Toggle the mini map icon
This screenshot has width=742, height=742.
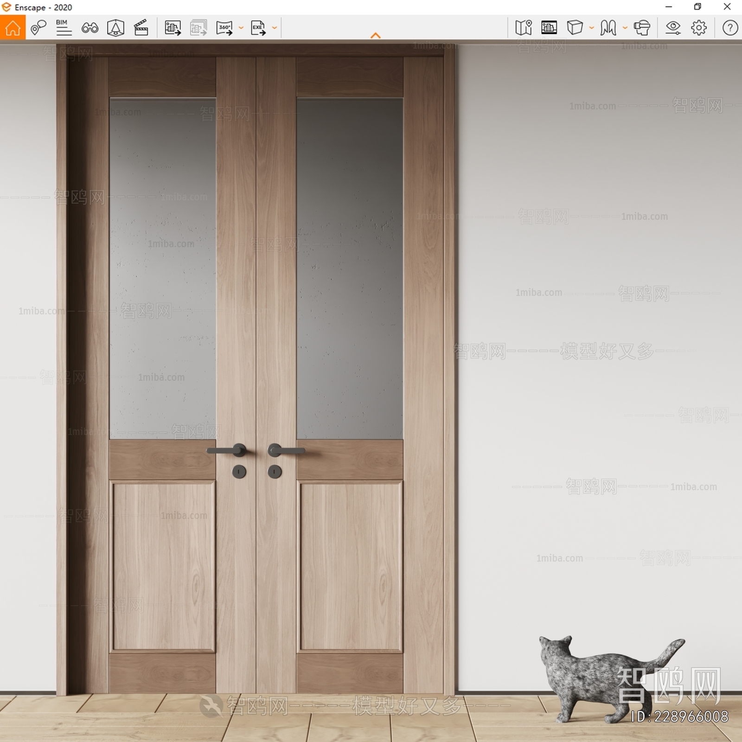point(524,28)
